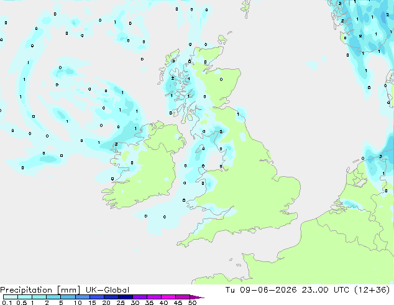Click the 'UK-Global' model name

(x=108, y=290)
